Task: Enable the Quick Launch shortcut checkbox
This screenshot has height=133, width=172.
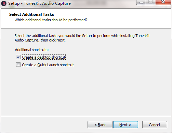Action: point(18,65)
